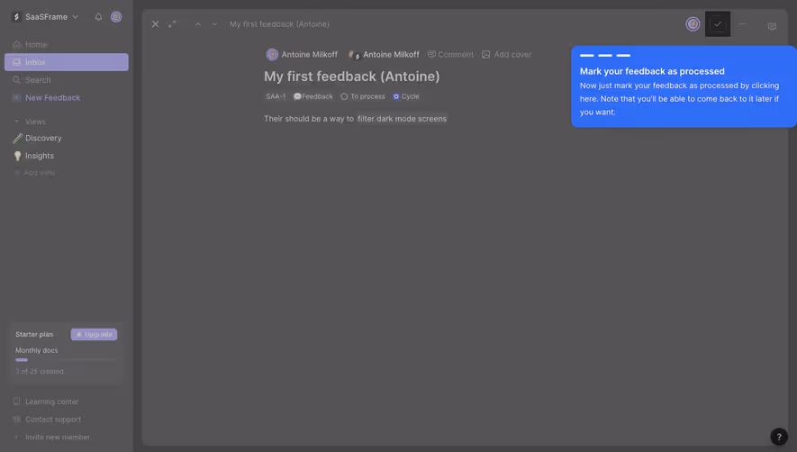This screenshot has width=797, height=452.
Task: Open the Feedback type dropdown
Action: [313, 96]
